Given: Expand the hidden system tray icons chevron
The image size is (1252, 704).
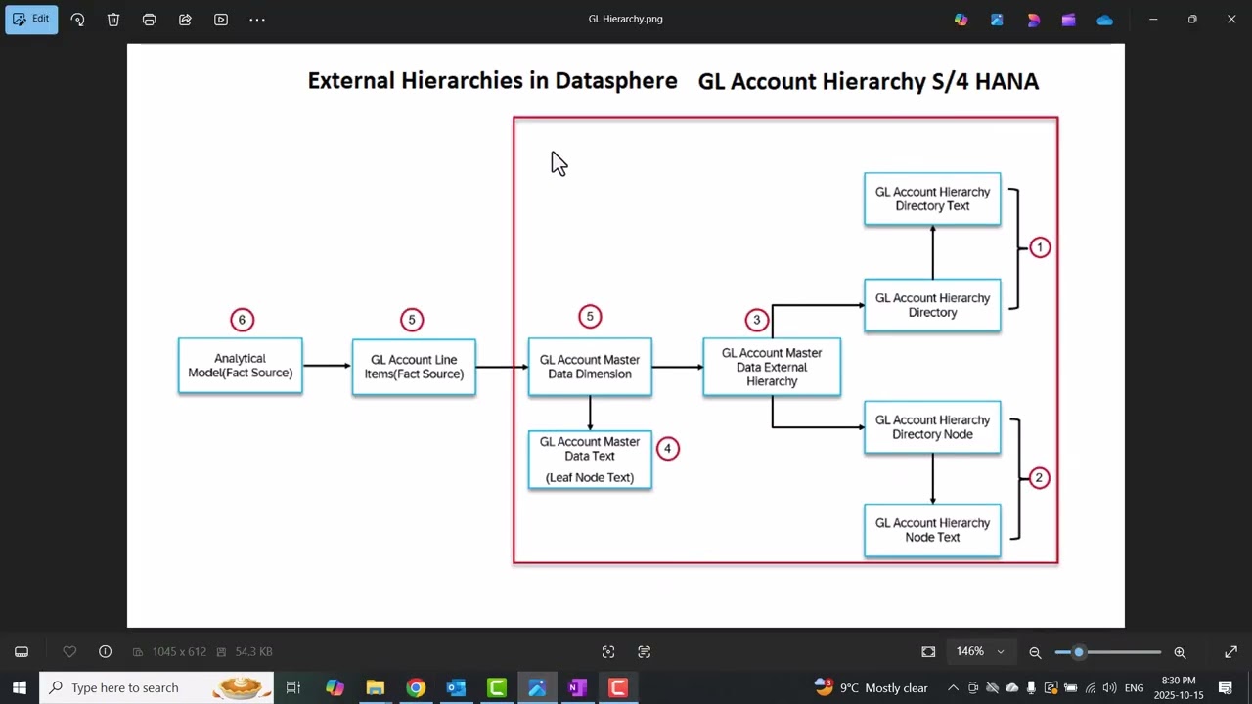Looking at the screenshot, I should tap(953, 687).
